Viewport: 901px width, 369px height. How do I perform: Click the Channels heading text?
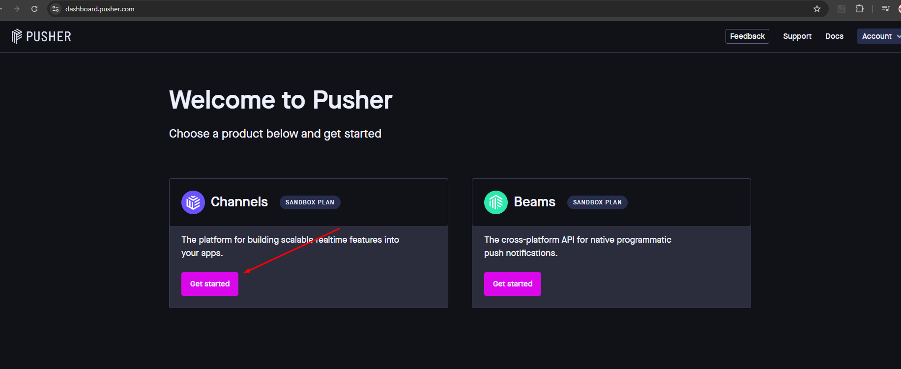[x=239, y=202]
